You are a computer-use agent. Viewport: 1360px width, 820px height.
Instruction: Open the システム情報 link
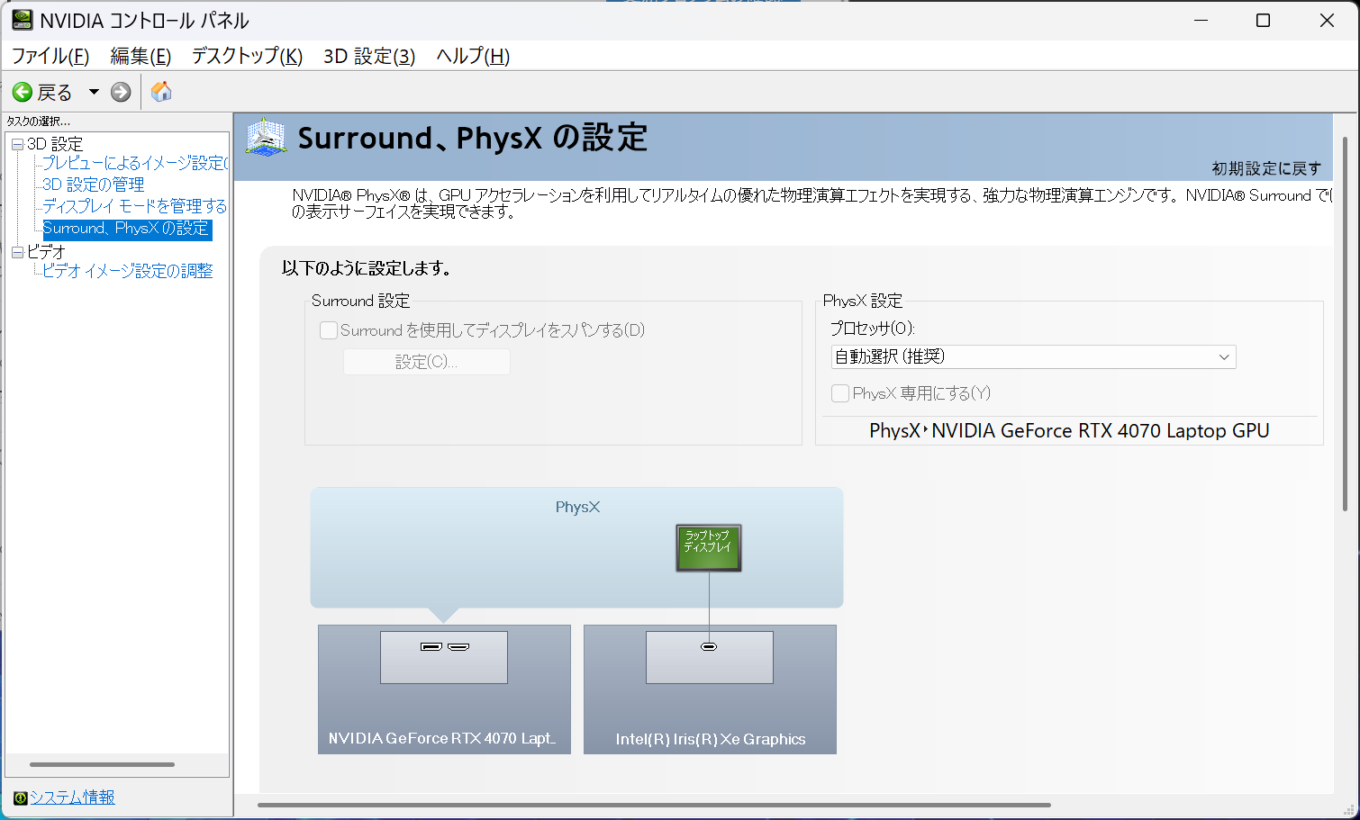click(x=72, y=797)
